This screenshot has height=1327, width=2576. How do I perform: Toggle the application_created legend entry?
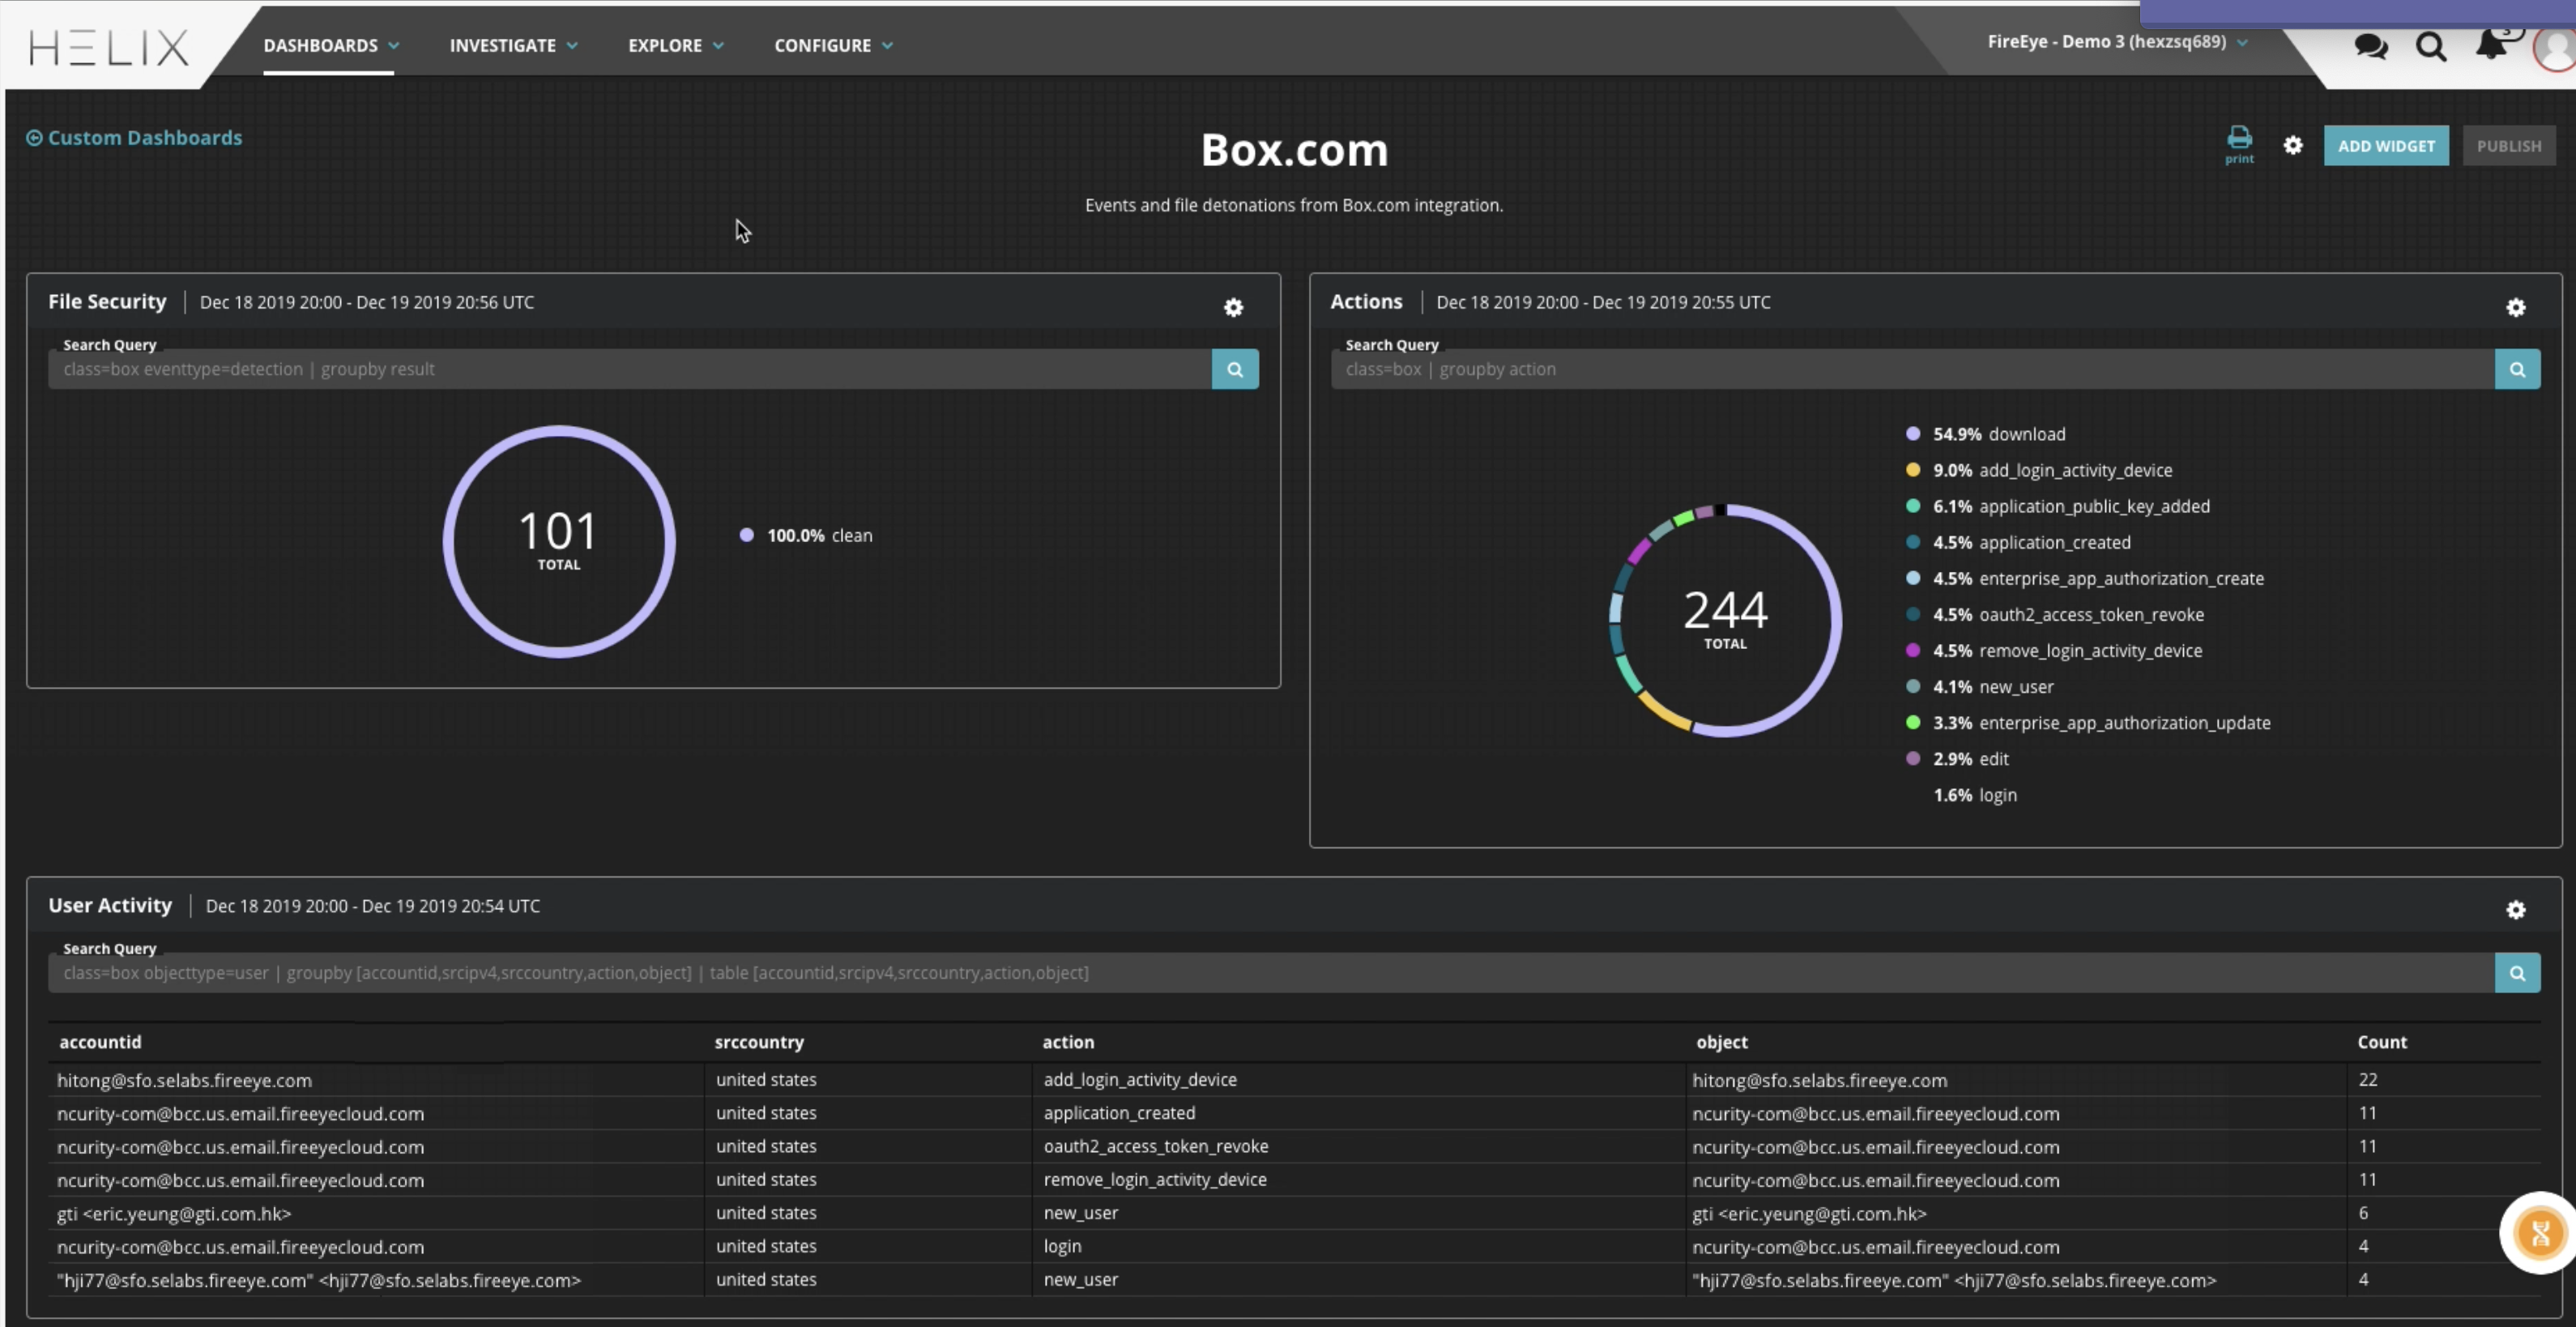(2018, 542)
